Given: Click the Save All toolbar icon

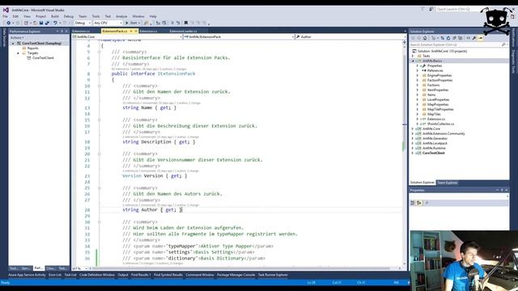Looking at the screenshot, I should coord(47,23).
